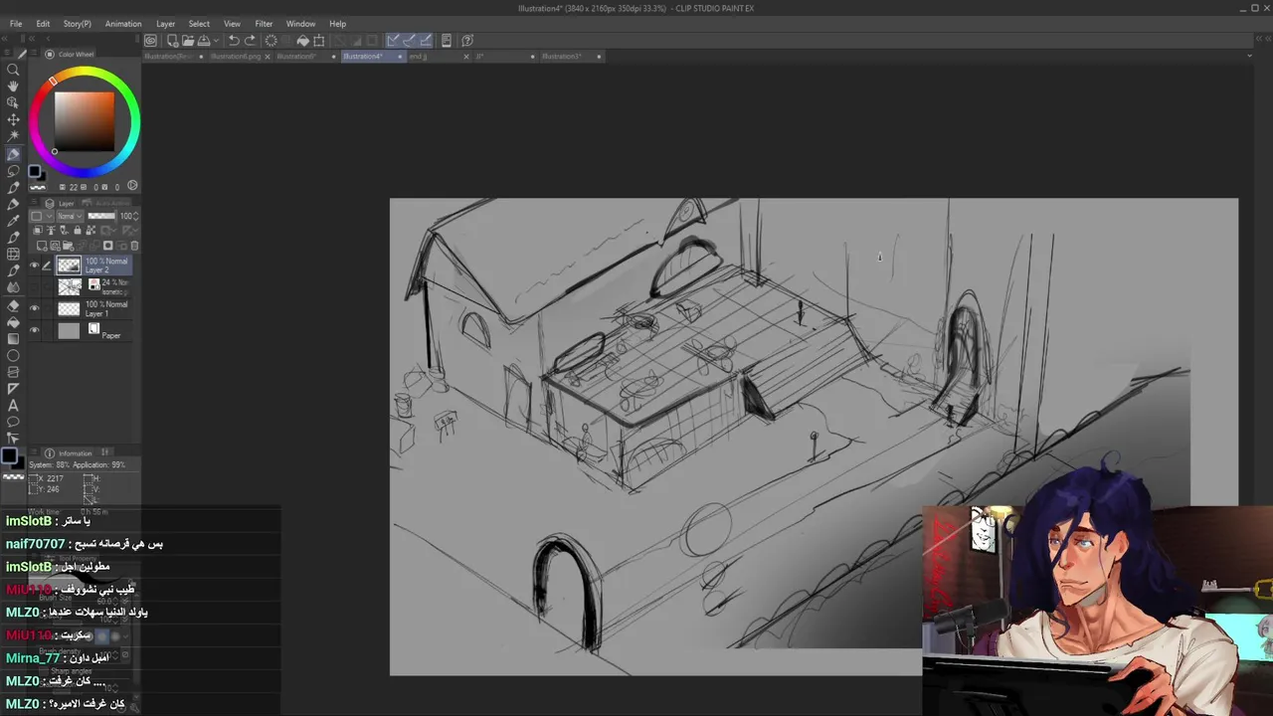Switch to the end.jj document tab
The height and width of the screenshot is (716, 1273).
tap(419, 57)
